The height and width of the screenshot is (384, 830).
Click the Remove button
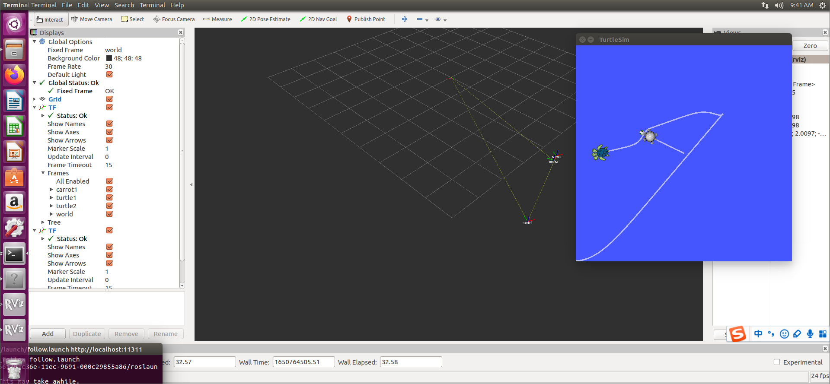[126, 334]
